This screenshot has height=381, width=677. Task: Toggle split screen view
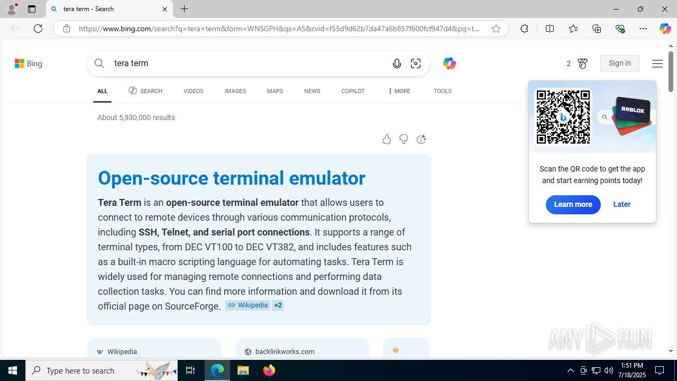click(550, 29)
